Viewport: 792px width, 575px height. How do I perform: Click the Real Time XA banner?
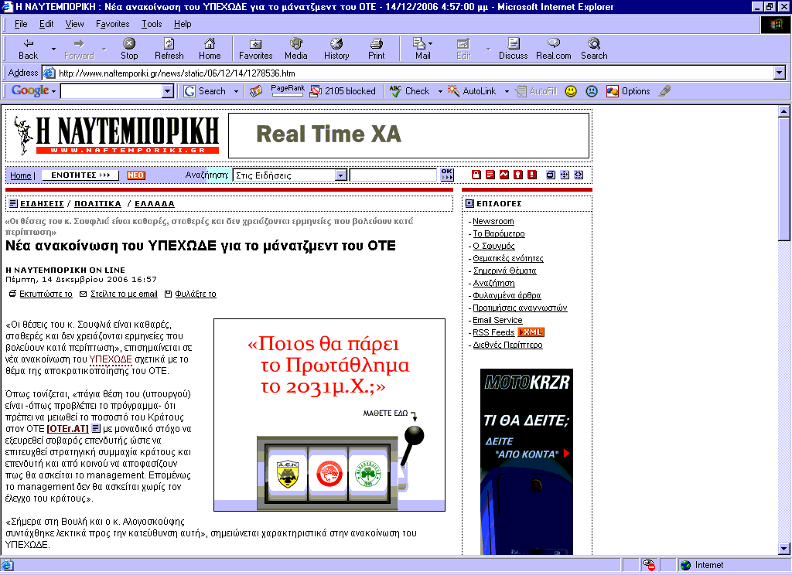408,135
